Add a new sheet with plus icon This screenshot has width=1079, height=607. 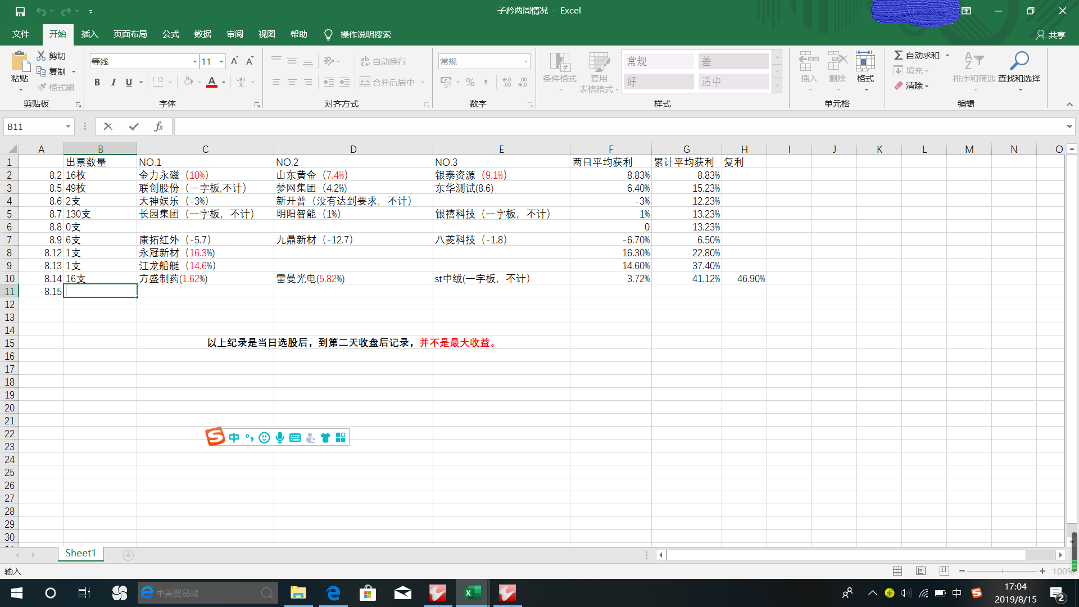128,555
